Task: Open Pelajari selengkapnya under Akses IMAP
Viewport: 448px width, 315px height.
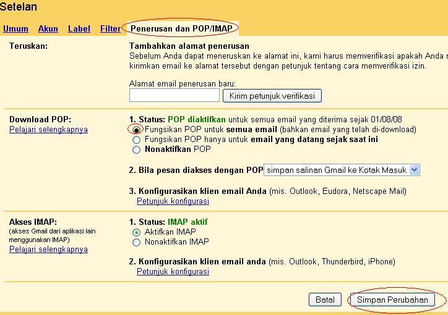Action: click(48, 249)
